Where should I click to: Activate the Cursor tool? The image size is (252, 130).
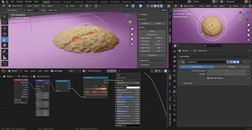5,22
